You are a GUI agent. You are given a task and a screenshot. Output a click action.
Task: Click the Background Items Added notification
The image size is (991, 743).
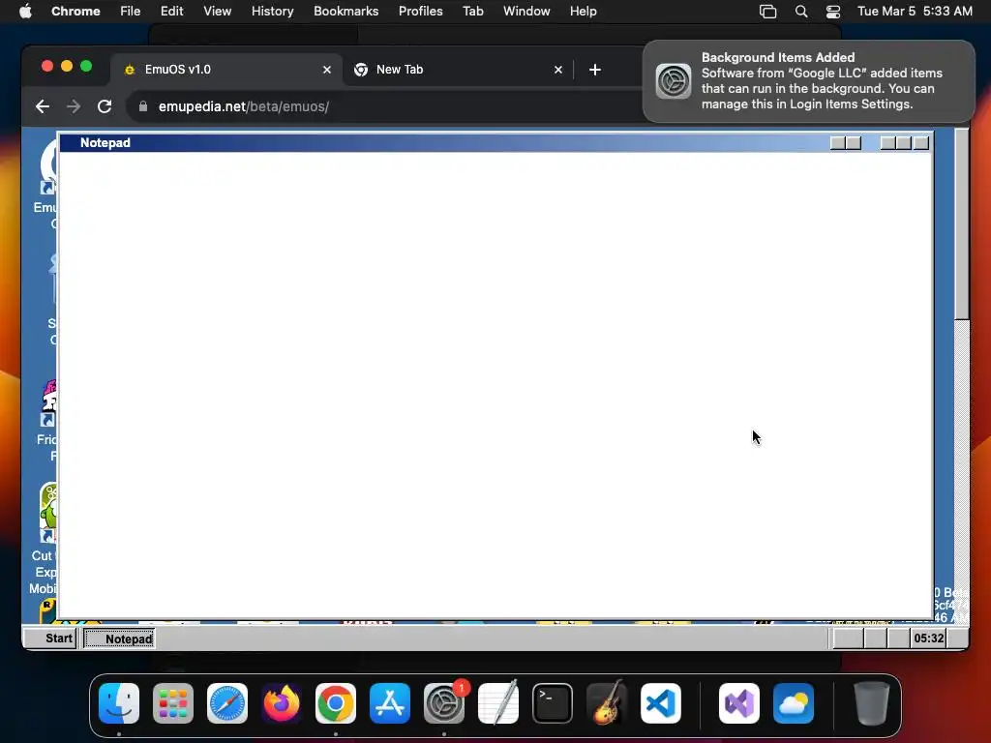pyautogui.click(x=808, y=81)
